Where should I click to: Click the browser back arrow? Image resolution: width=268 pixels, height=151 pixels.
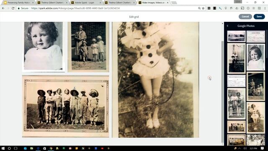(x=3, y=8)
